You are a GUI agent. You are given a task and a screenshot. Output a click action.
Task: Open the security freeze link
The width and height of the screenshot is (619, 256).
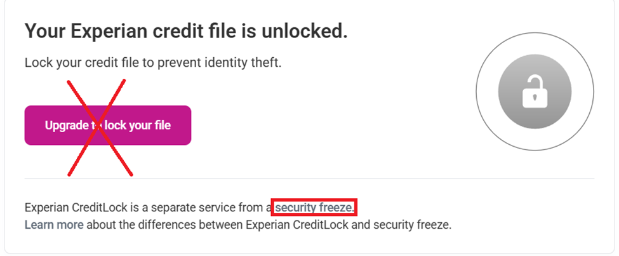click(314, 207)
